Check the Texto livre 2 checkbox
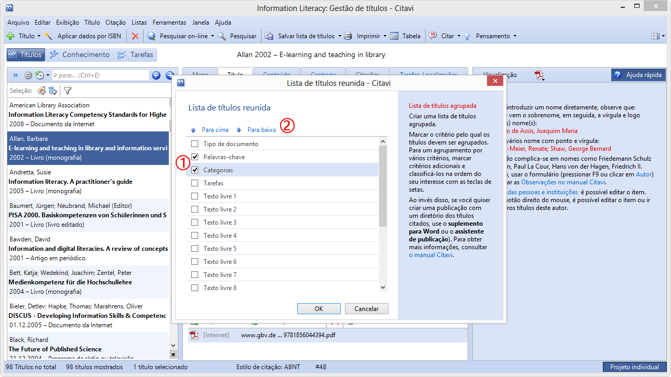This screenshot has height=377, width=671. 194,209
